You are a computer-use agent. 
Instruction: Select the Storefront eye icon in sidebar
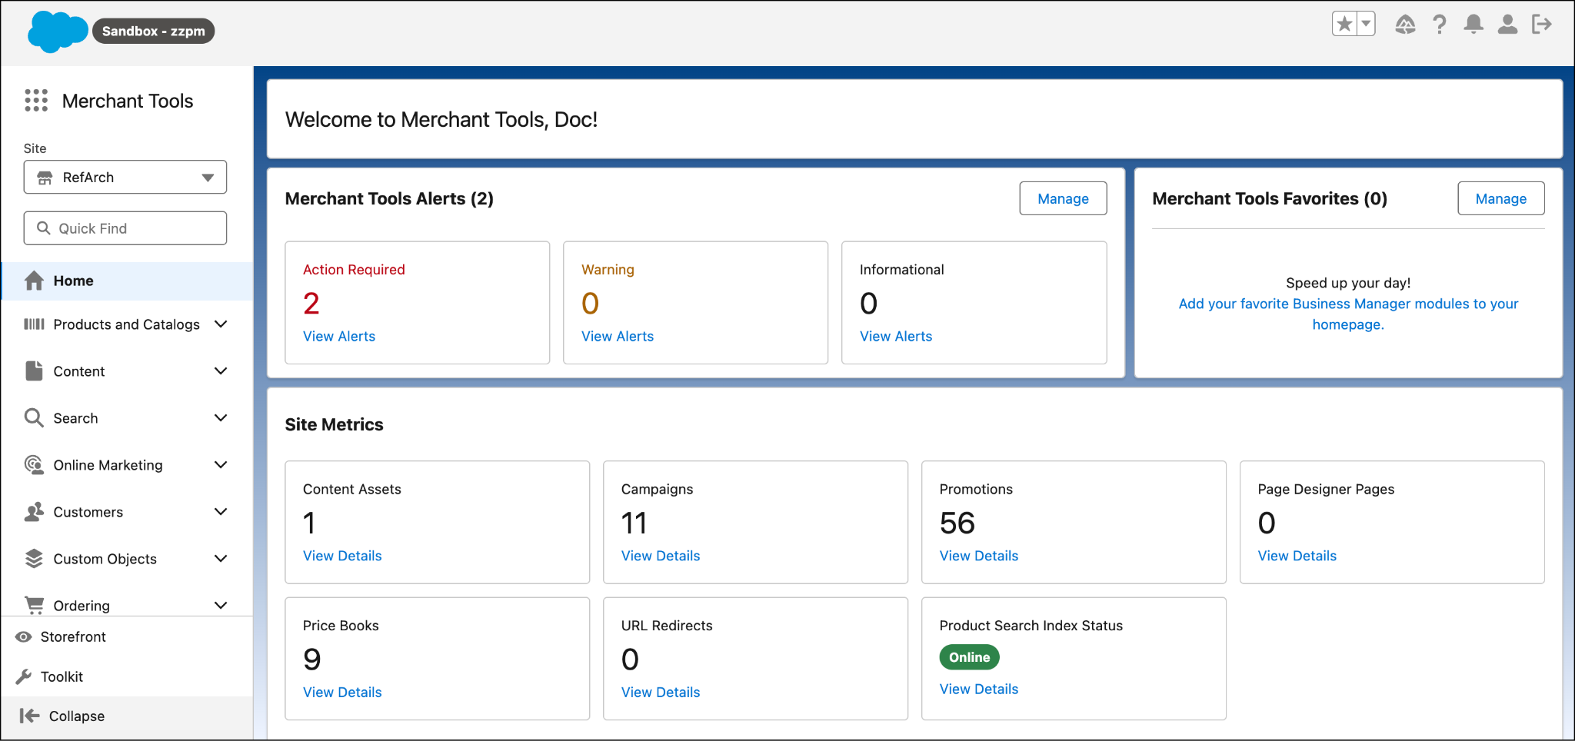(x=74, y=636)
